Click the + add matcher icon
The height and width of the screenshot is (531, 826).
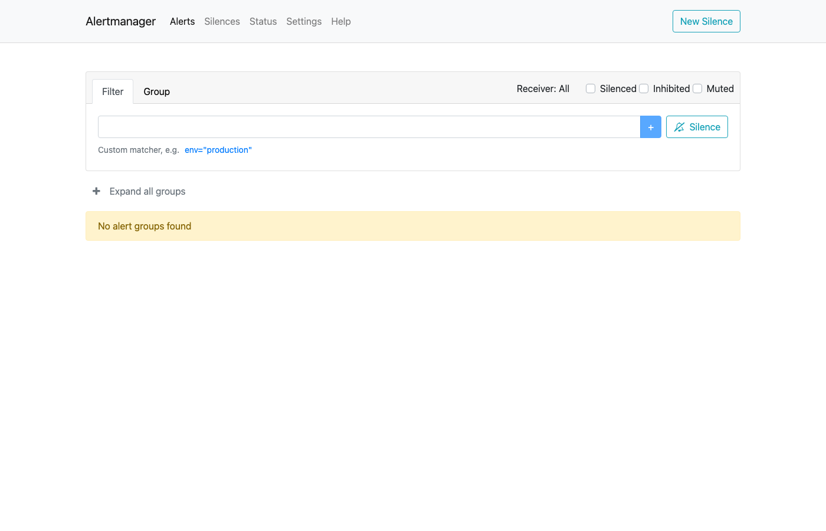point(650,126)
